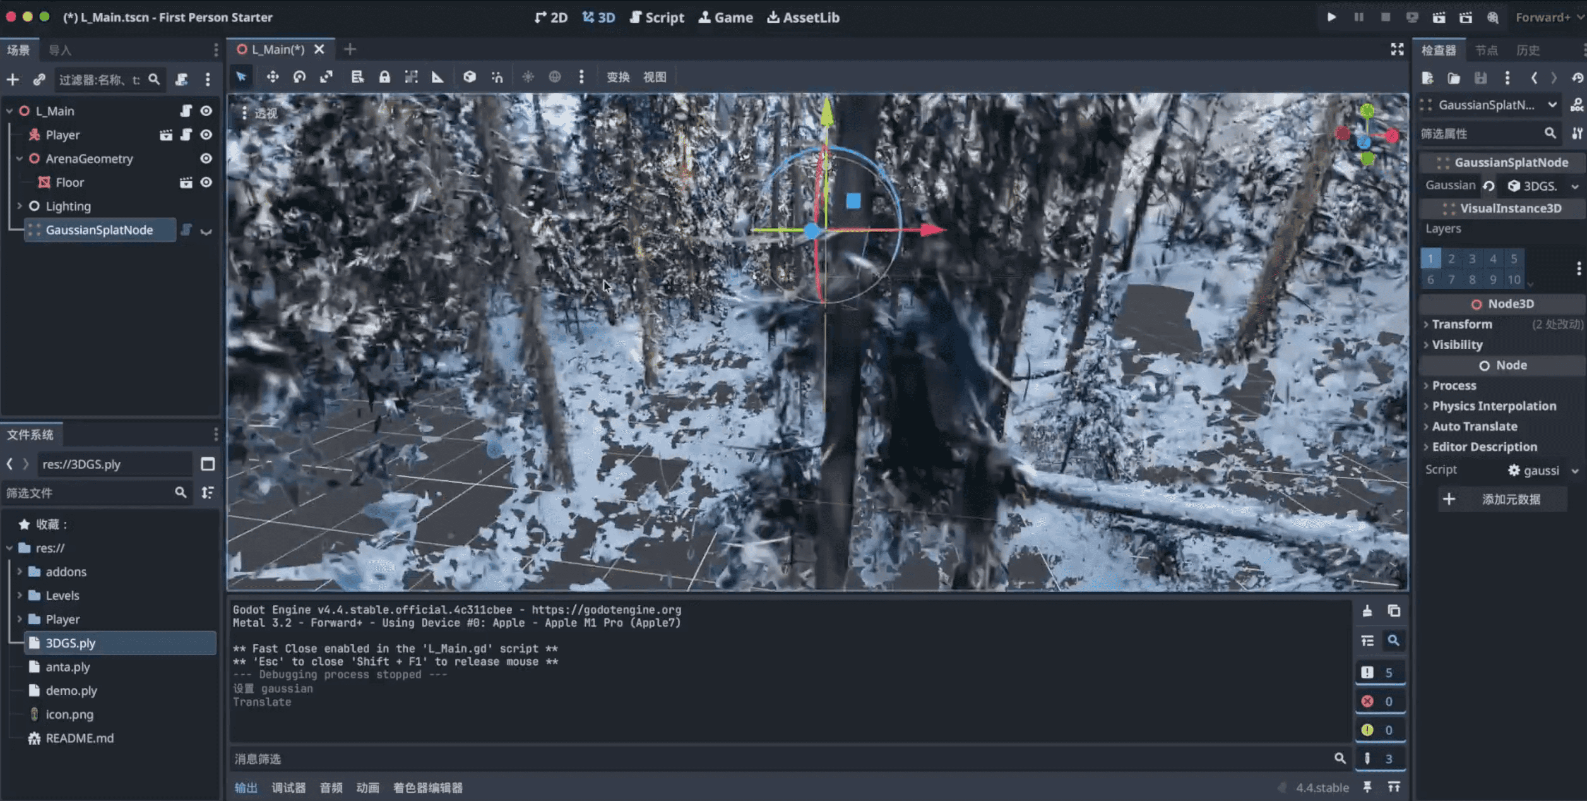Toggle local space cube icon

469,77
